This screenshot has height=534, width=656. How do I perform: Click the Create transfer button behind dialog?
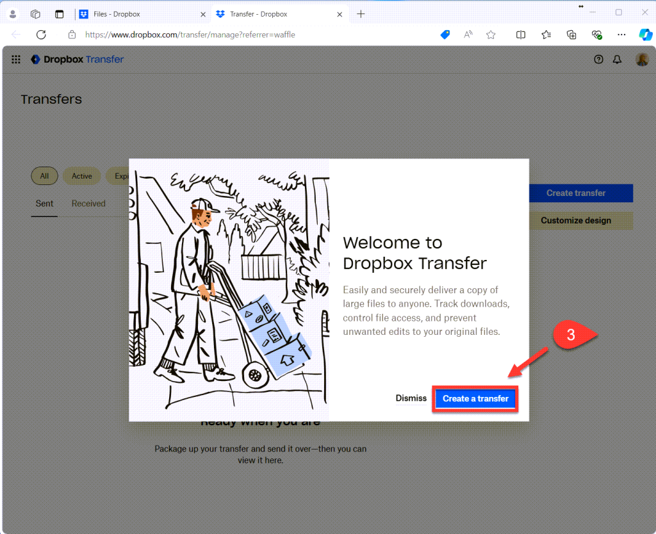580,193
